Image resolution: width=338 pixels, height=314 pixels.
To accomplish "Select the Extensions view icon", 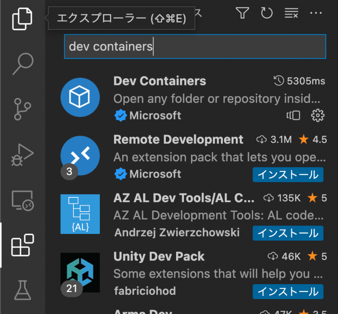I will point(22,245).
